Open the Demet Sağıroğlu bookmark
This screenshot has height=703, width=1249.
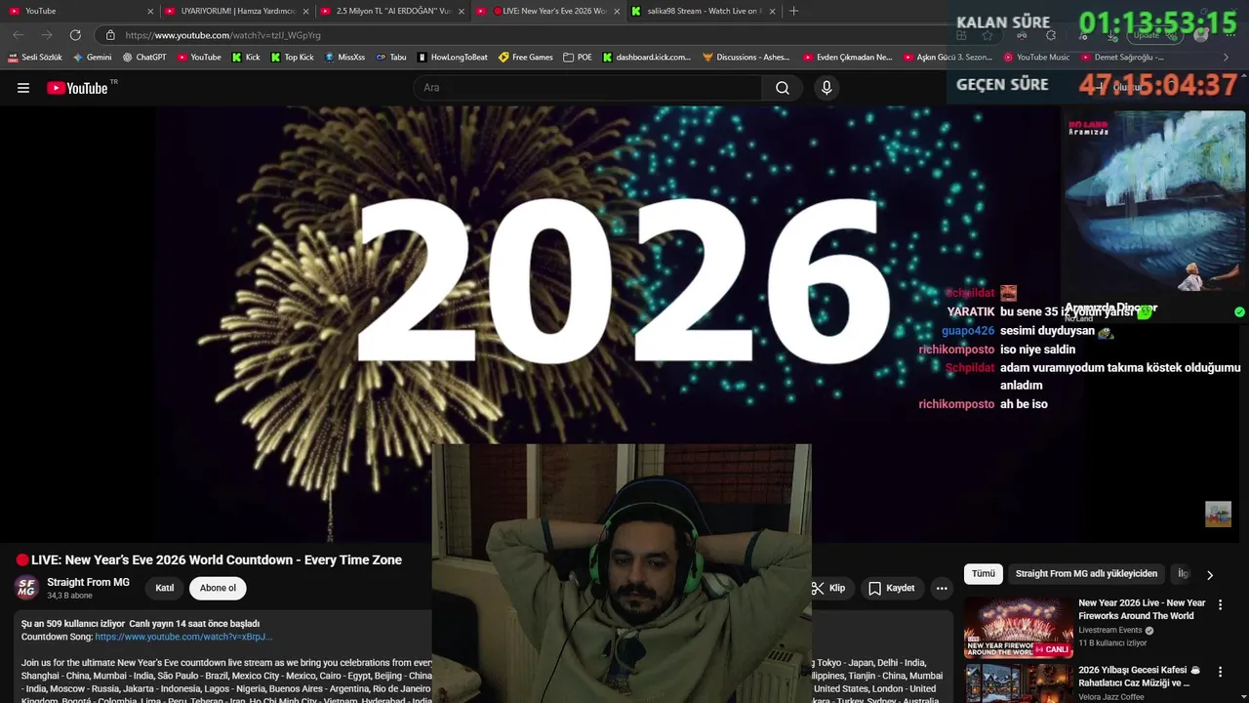click(x=1122, y=58)
